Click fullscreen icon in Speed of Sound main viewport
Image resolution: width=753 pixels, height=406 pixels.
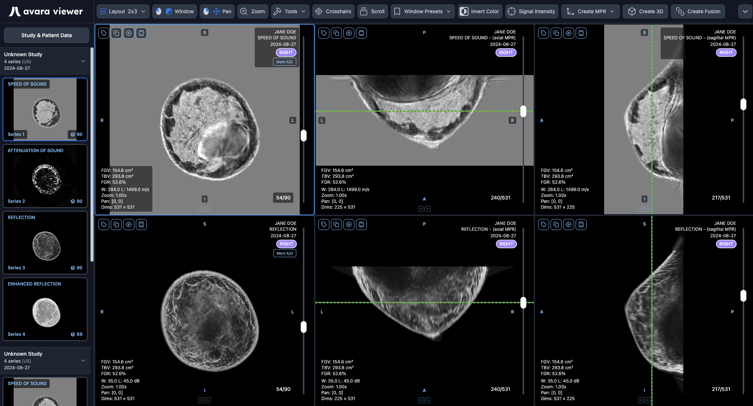[x=141, y=33]
